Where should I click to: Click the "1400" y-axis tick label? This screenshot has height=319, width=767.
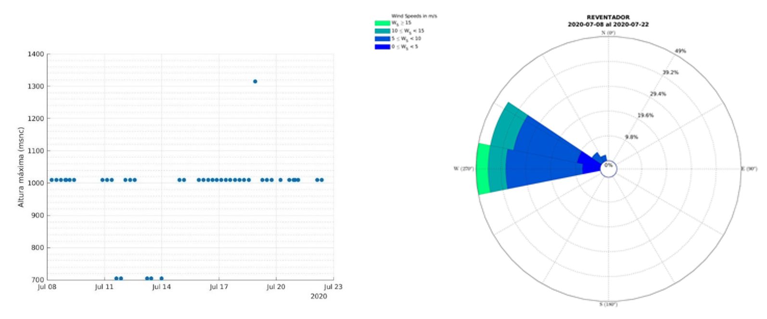pos(36,54)
